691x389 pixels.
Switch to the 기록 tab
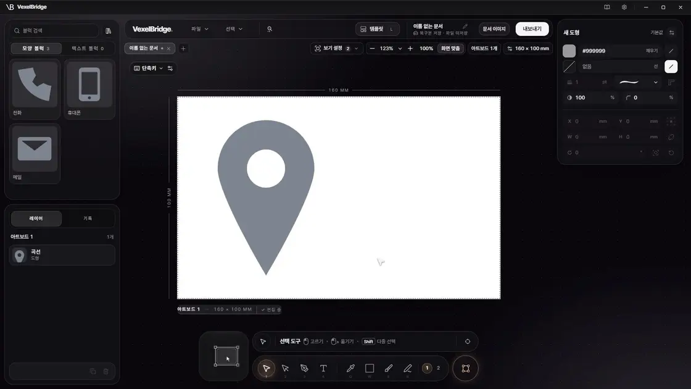88,219
